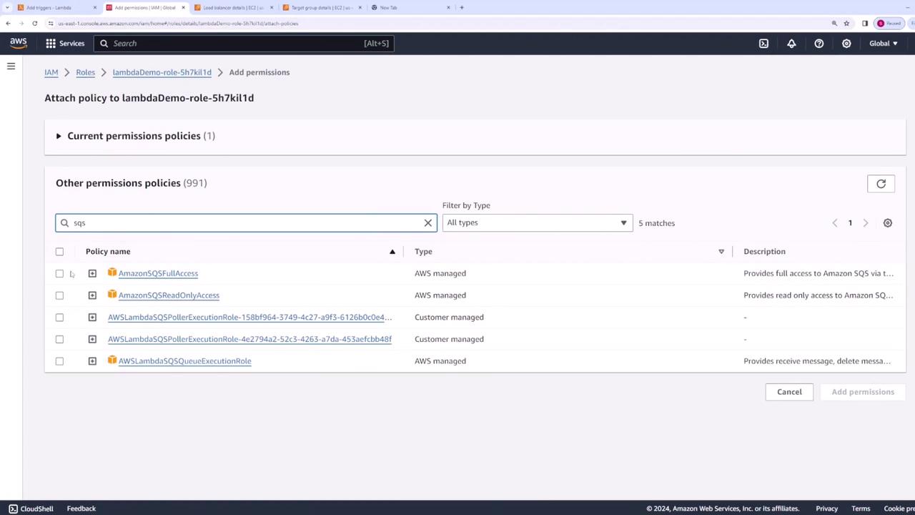
Task: Reload the browser page
Action: (x=34, y=24)
